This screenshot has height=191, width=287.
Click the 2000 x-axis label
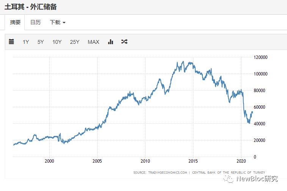point(49,161)
